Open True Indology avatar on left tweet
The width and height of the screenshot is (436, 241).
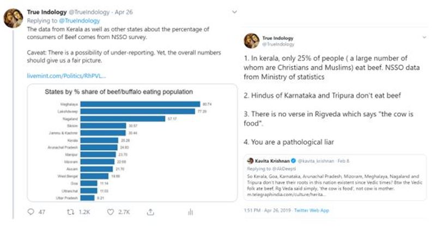12,17
